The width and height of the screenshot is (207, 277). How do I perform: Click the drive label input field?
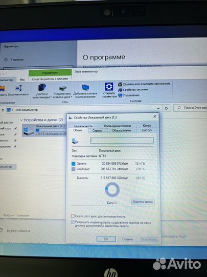click(x=122, y=141)
